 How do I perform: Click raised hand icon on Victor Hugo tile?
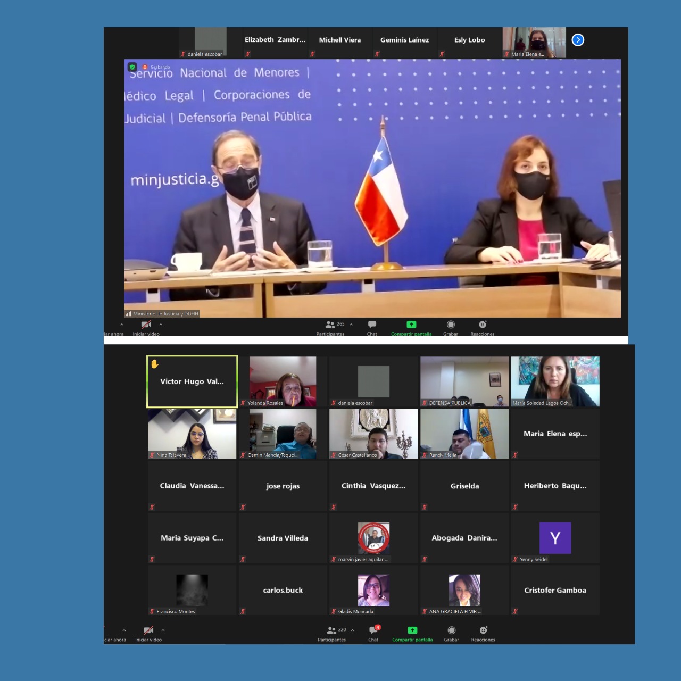155,364
